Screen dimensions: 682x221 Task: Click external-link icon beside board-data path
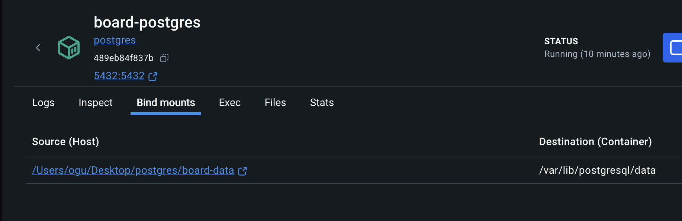pos(242,171)
